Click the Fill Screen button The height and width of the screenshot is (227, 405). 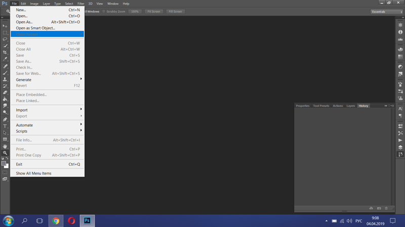click(175, 12)
